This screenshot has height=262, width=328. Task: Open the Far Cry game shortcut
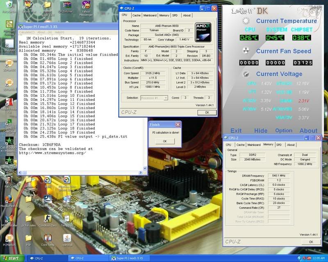click(x=8, y=179)
